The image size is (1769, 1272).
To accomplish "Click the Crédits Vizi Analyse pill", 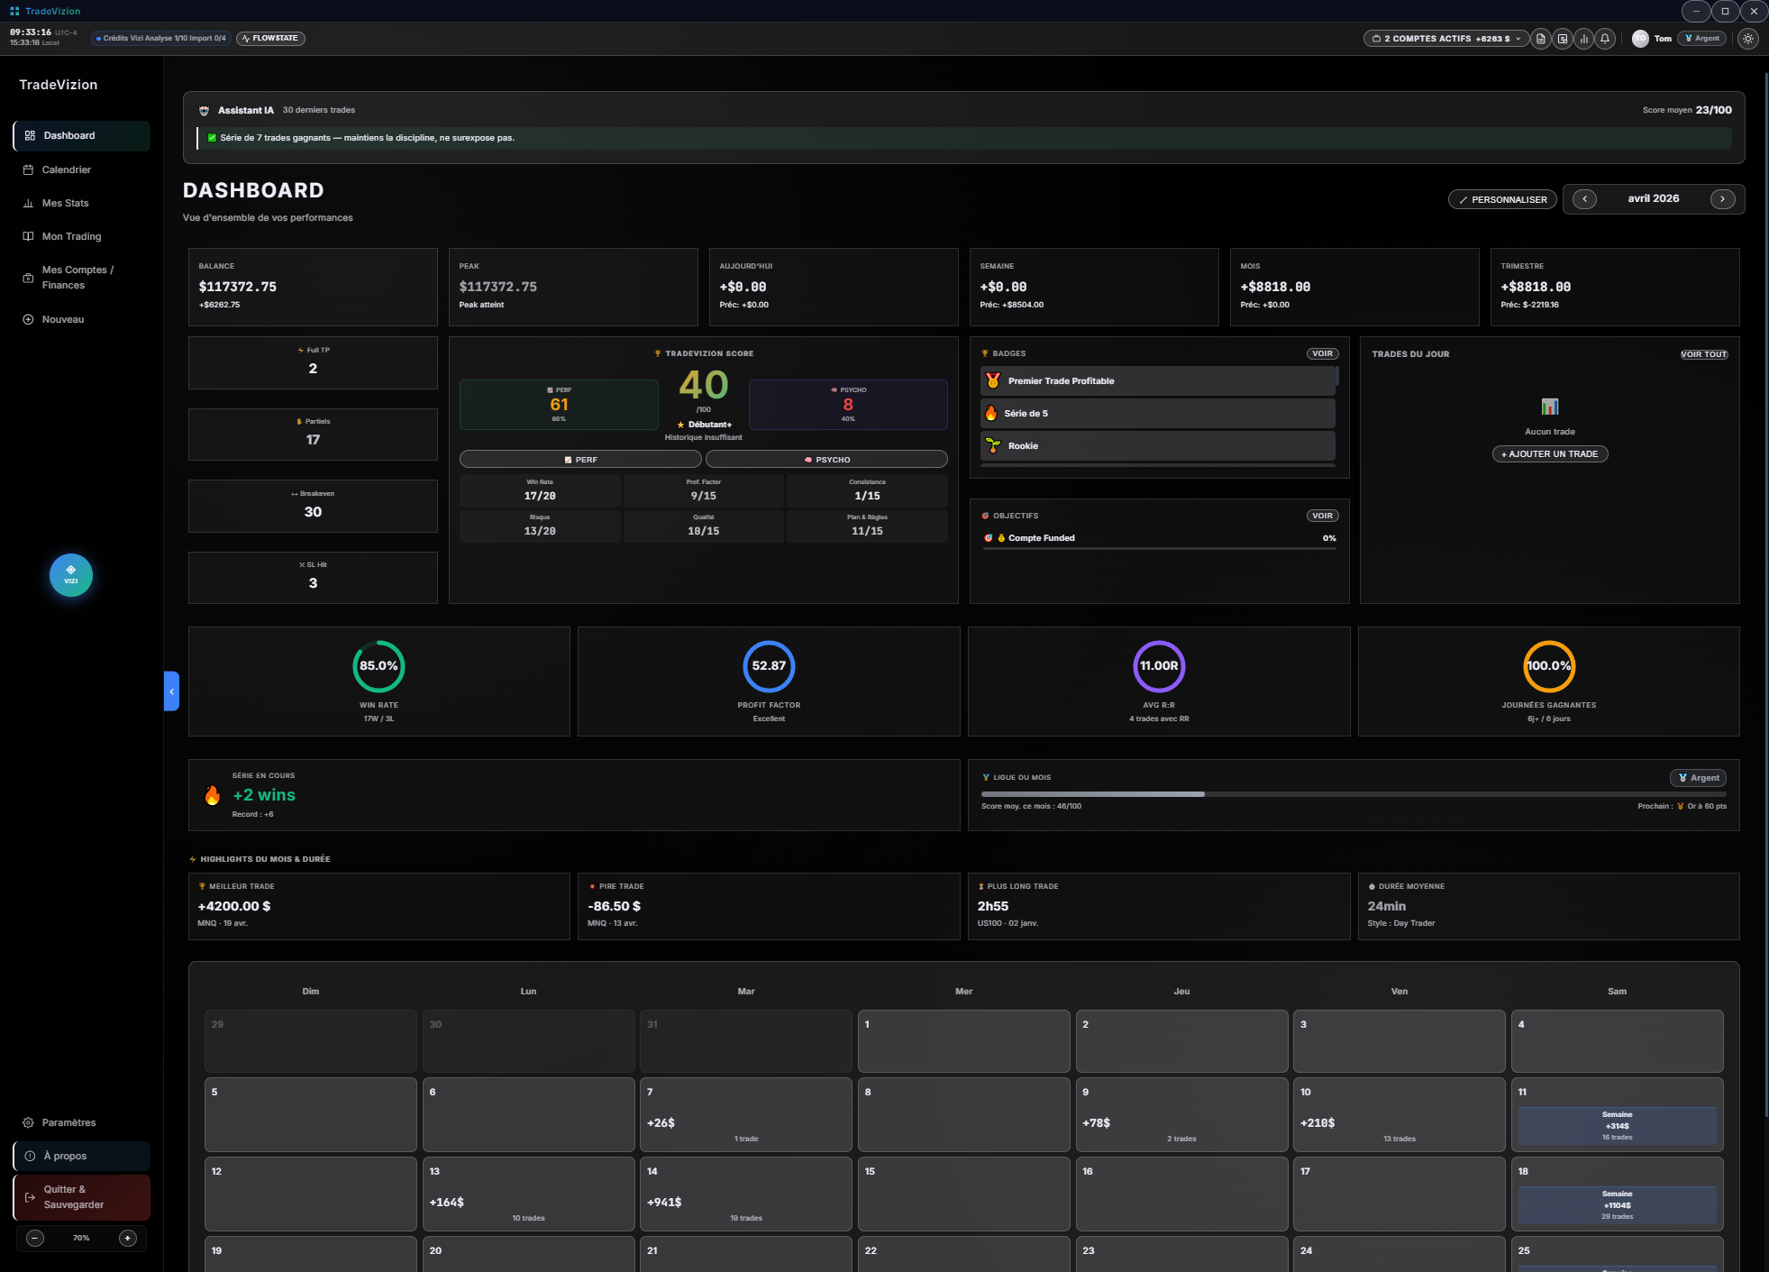I will click(x=161, y=39).
